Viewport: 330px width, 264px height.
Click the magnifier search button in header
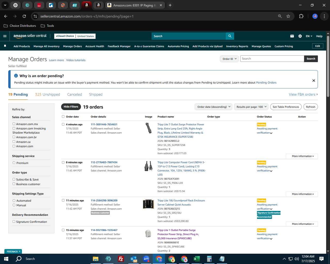click(x=230, y=36)
